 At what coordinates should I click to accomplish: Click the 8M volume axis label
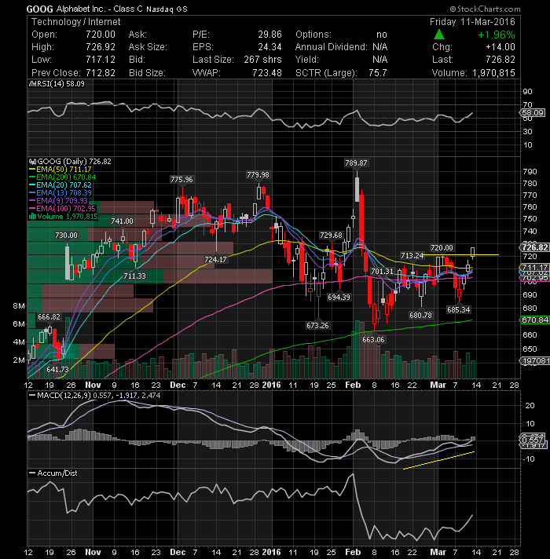point(19,306)
